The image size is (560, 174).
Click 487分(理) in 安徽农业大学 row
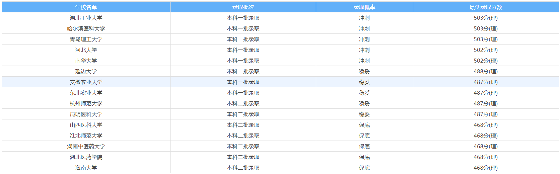[486, 82]
